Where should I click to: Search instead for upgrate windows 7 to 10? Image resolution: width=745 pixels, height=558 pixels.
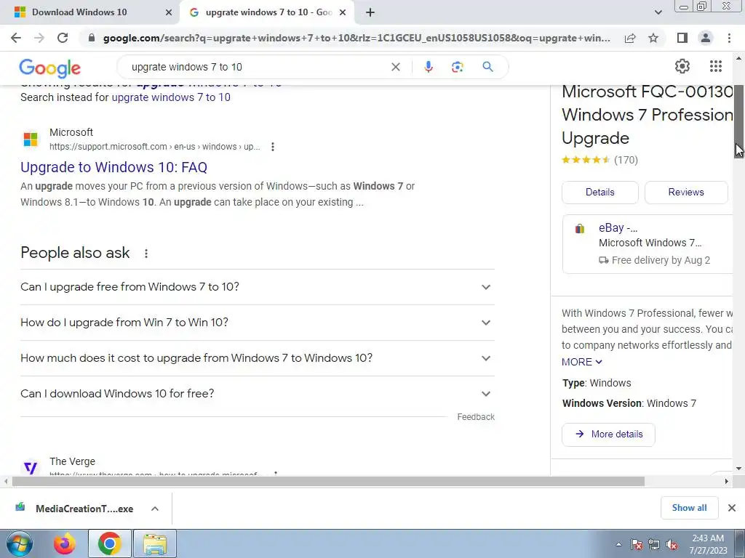click(x=171, y=97)
